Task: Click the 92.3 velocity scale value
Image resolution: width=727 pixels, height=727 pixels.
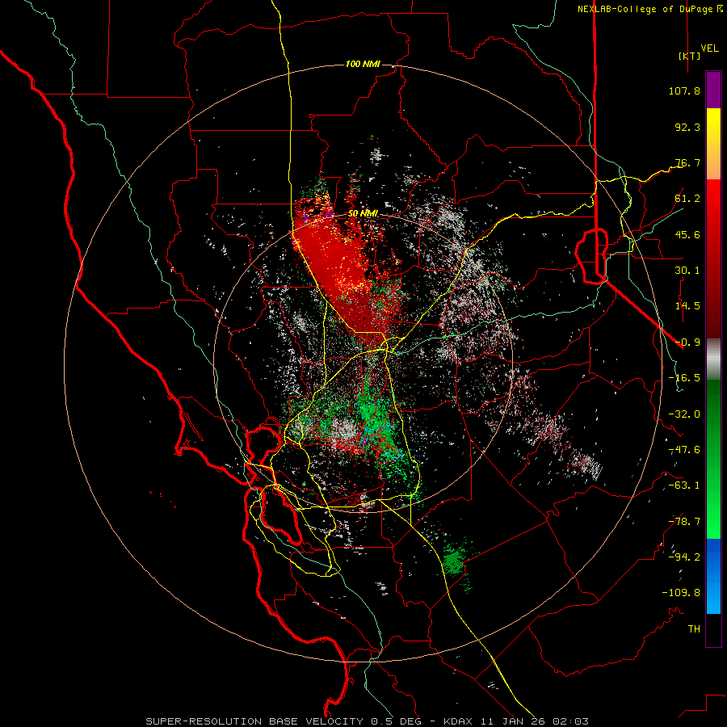Action: (x=687, y=127)
